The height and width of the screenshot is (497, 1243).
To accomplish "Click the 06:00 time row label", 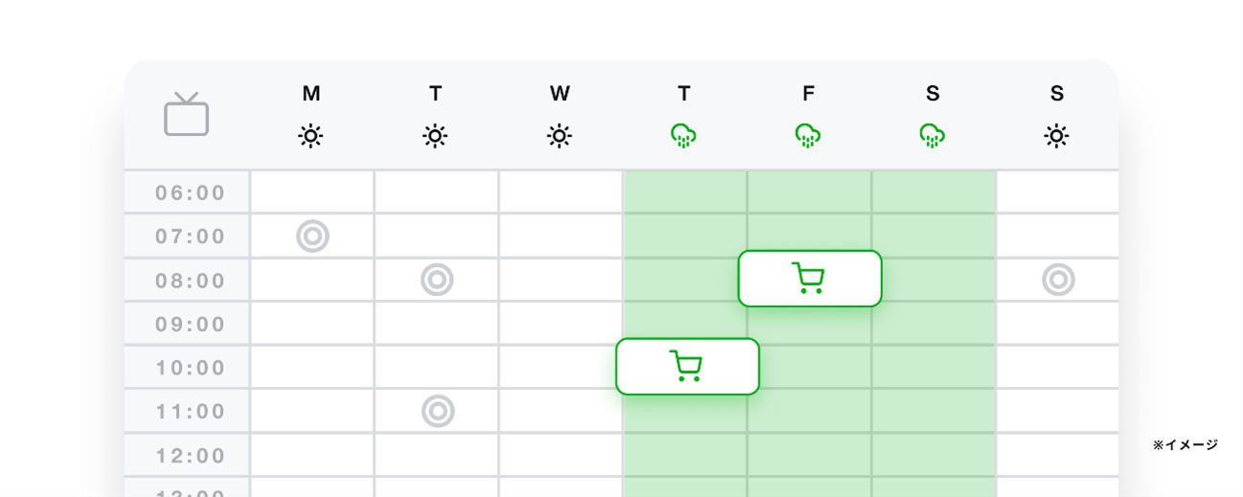I will 191,193.
